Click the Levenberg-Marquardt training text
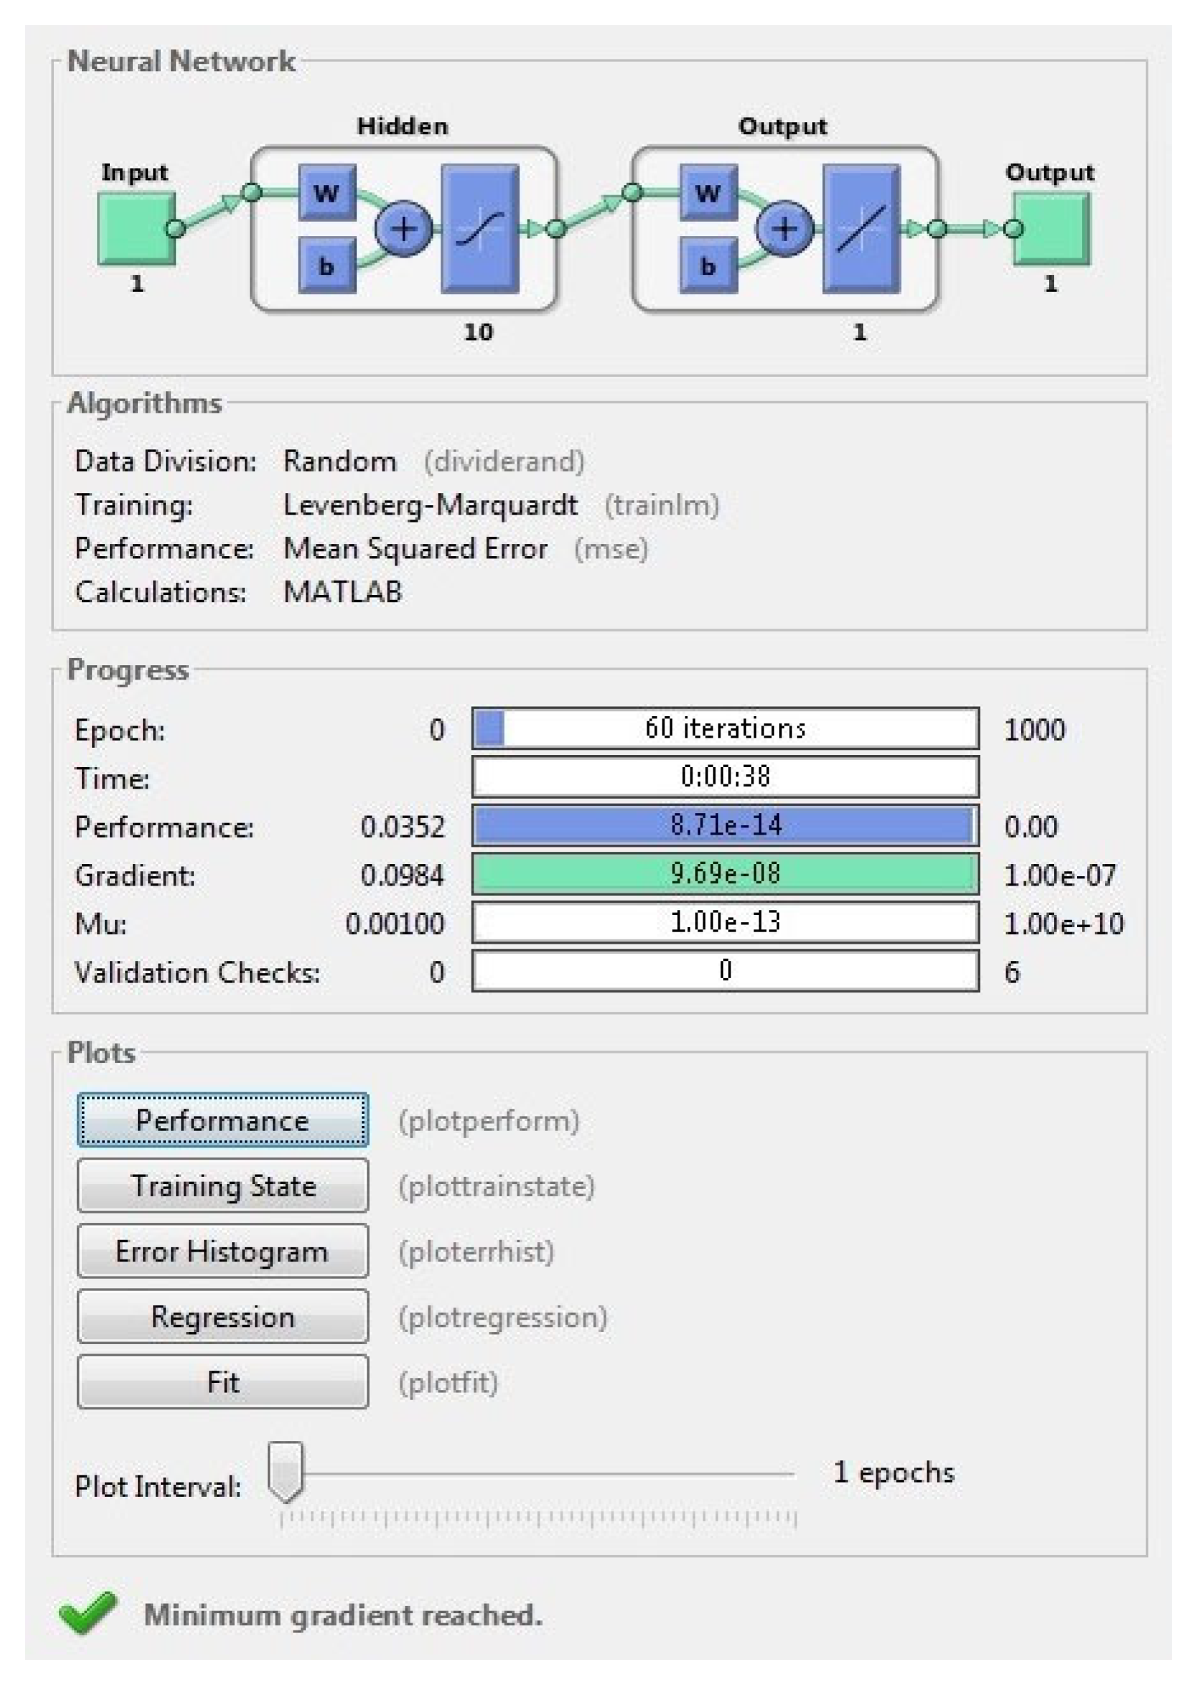This screenshot has width=1202, height=1685. click(430, 505)
